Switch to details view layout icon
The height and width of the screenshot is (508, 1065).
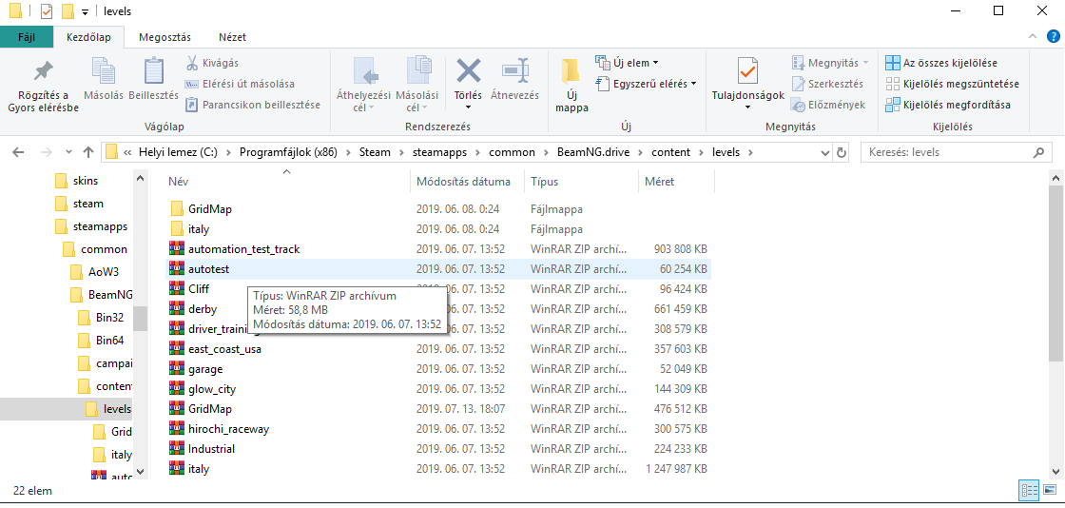pos(1029,490)
